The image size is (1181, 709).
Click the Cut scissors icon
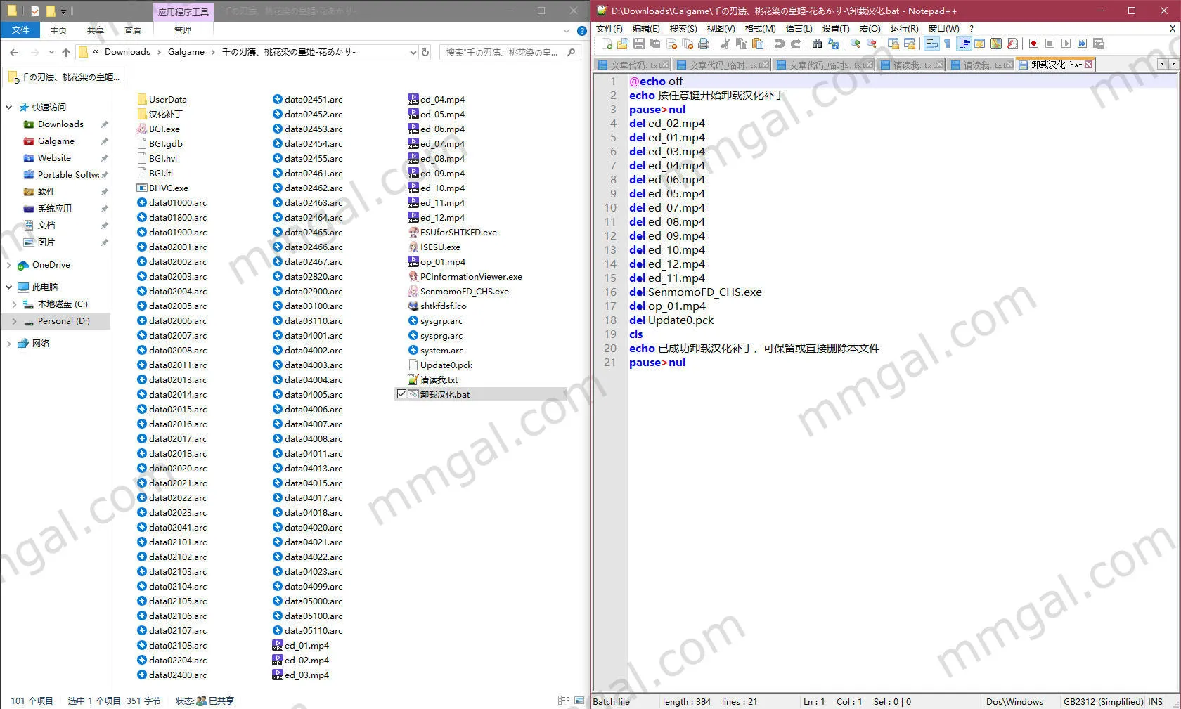point(725,44)
